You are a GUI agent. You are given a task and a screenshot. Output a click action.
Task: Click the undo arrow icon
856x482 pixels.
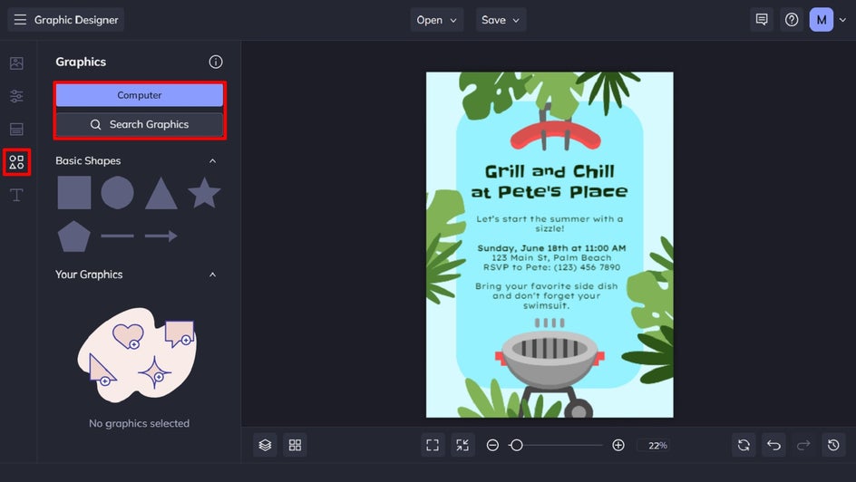point(773,445)
